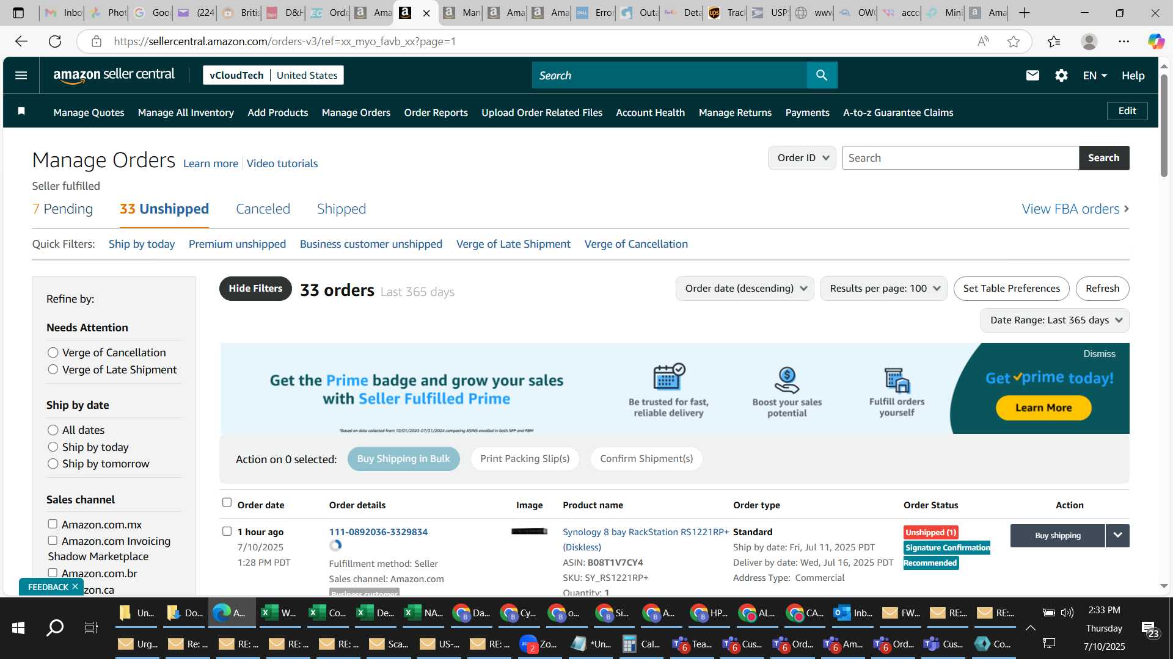This screenshot has height=659, width=1173.
Task: Open the settings gear in Seller Central
Action: [1061, 76]
